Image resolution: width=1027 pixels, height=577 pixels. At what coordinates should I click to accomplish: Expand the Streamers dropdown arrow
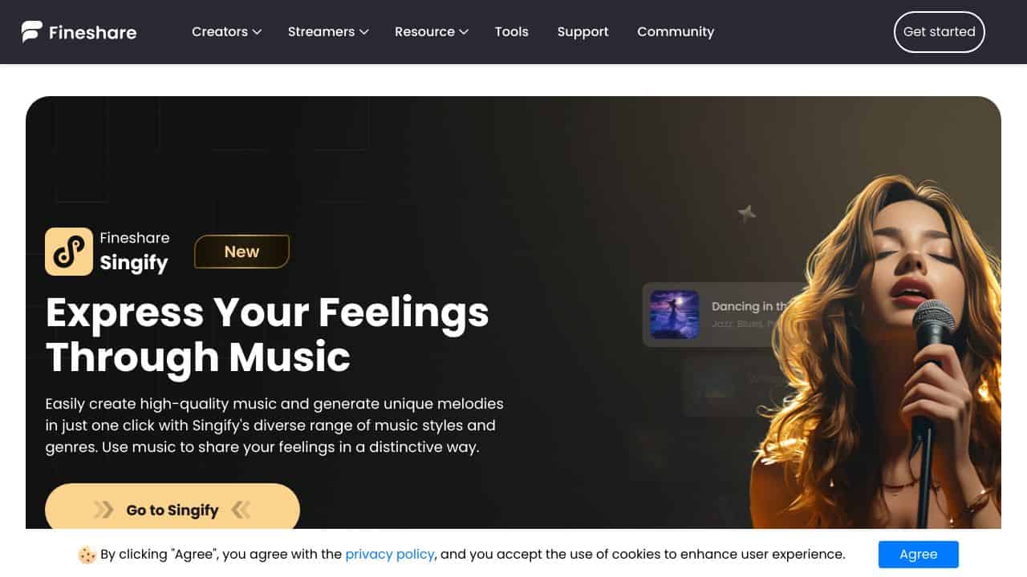click(363, 32)
